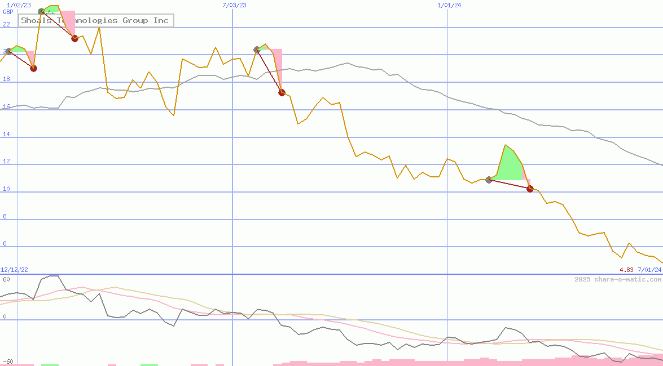The width and height of the screenshot is (663, 366).
Task: Click the gray marker starting the late-2024 trendline
Action: coord(489,180)
